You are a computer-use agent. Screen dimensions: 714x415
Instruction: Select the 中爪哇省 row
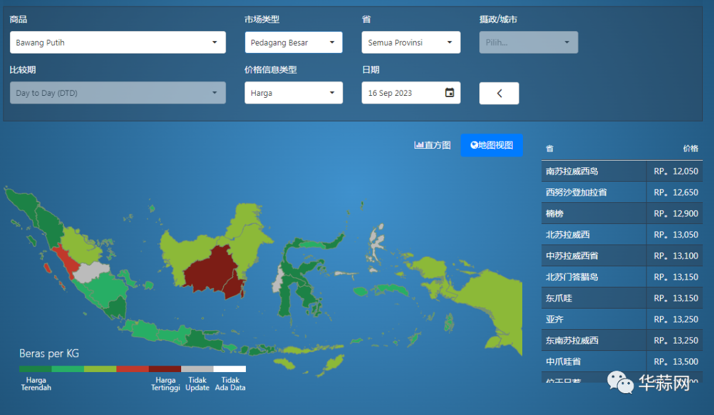tap(621, 361)
